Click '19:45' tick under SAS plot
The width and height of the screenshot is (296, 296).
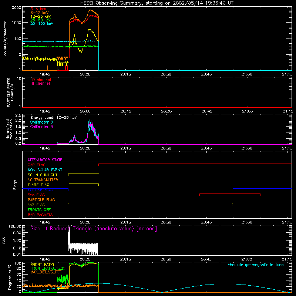[x=45, y=259]
